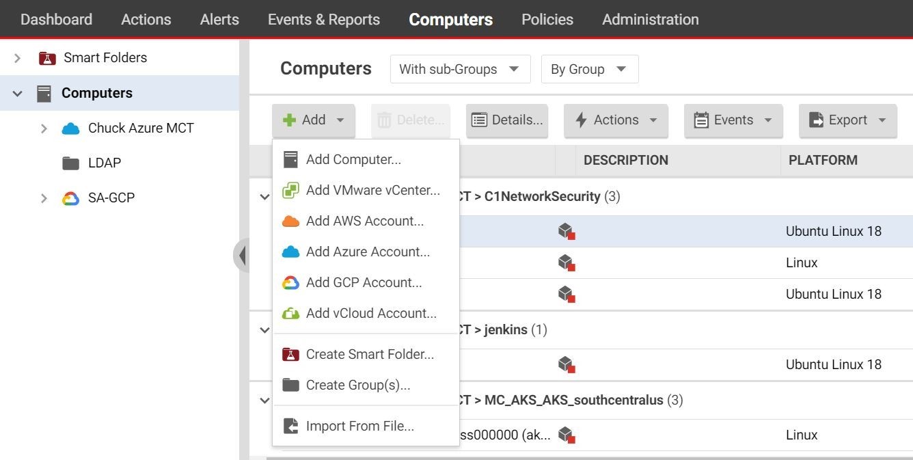Click the Smart Folders flask icon in the tree
913x460 pixels.
point(46,58)
